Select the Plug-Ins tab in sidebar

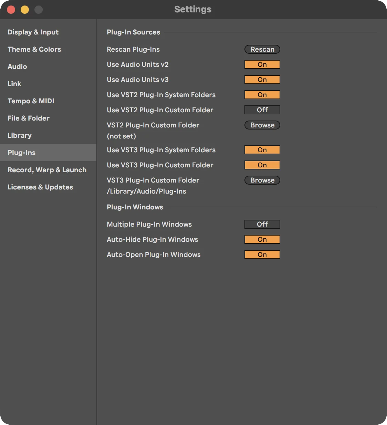point(48,153)
